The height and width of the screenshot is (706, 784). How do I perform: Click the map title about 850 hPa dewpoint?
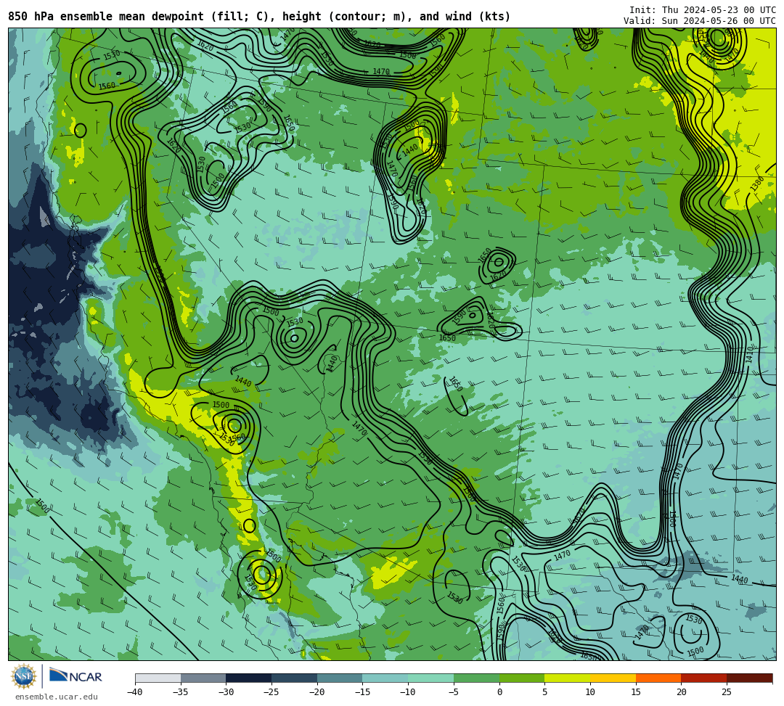click(259, 17)
